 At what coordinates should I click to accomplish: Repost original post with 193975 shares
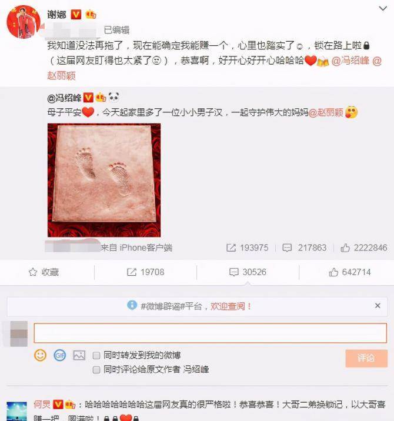click(248, 248)
